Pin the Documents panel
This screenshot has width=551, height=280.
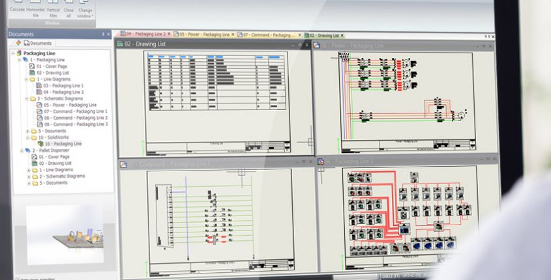coord(103,34)
